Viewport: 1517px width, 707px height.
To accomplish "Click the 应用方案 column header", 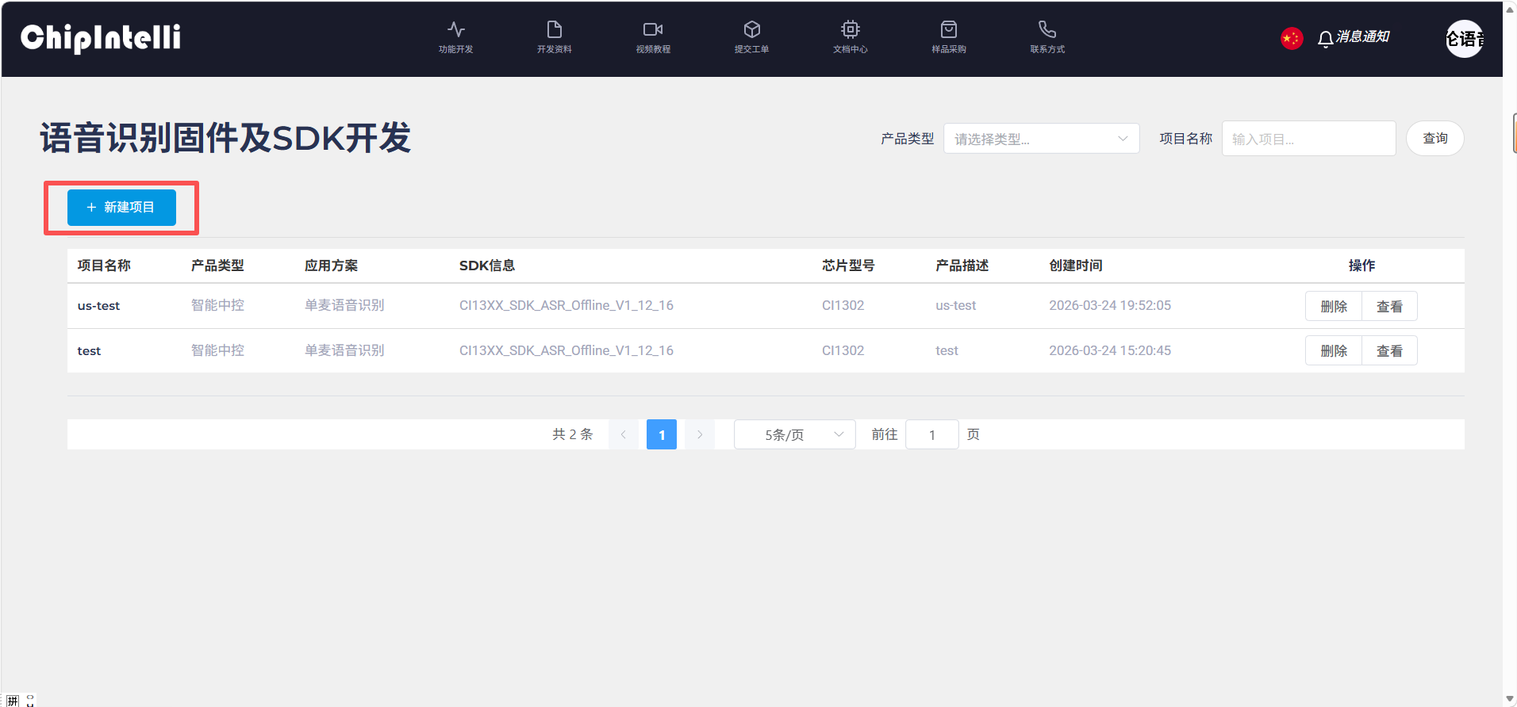I will [x=331, y=266].
